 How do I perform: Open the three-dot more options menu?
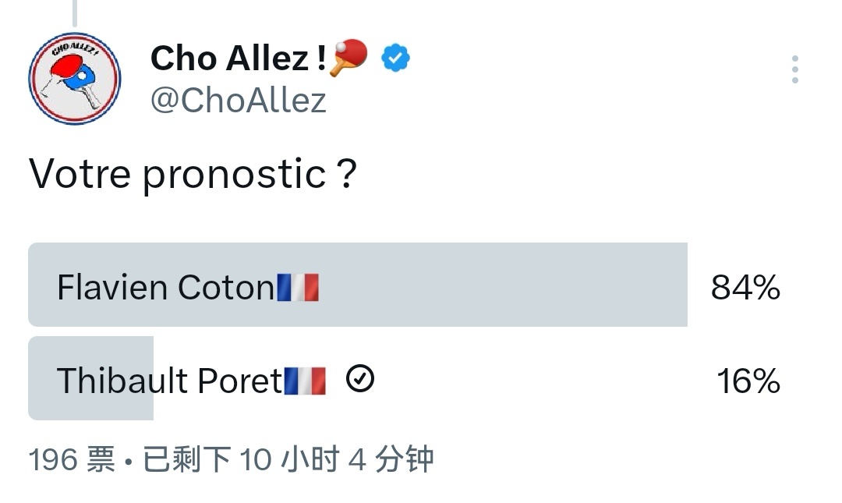(x=794, y=69)
